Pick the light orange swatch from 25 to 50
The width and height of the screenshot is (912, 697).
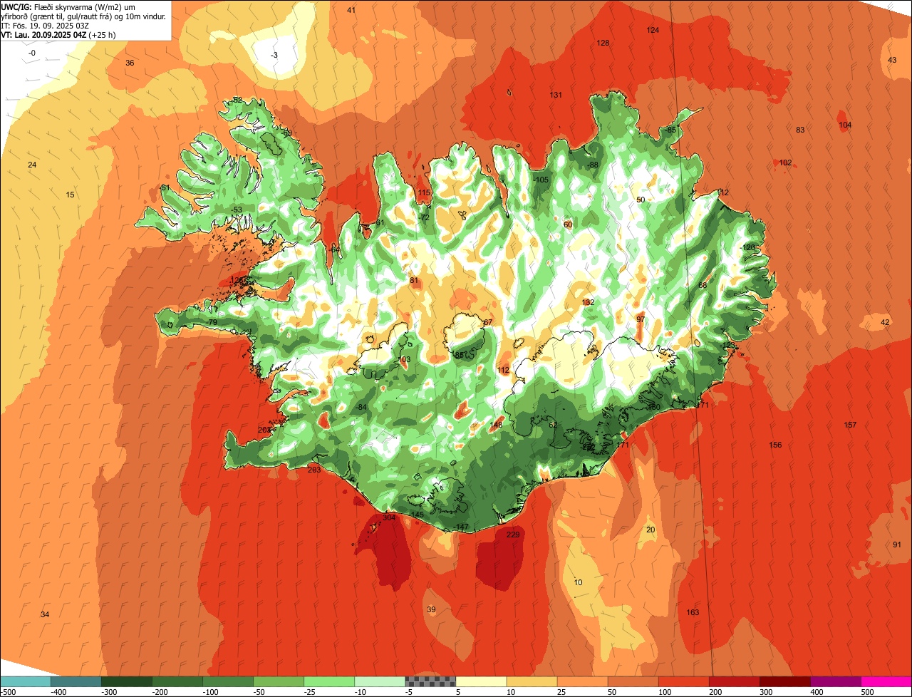tap(582, 681)
